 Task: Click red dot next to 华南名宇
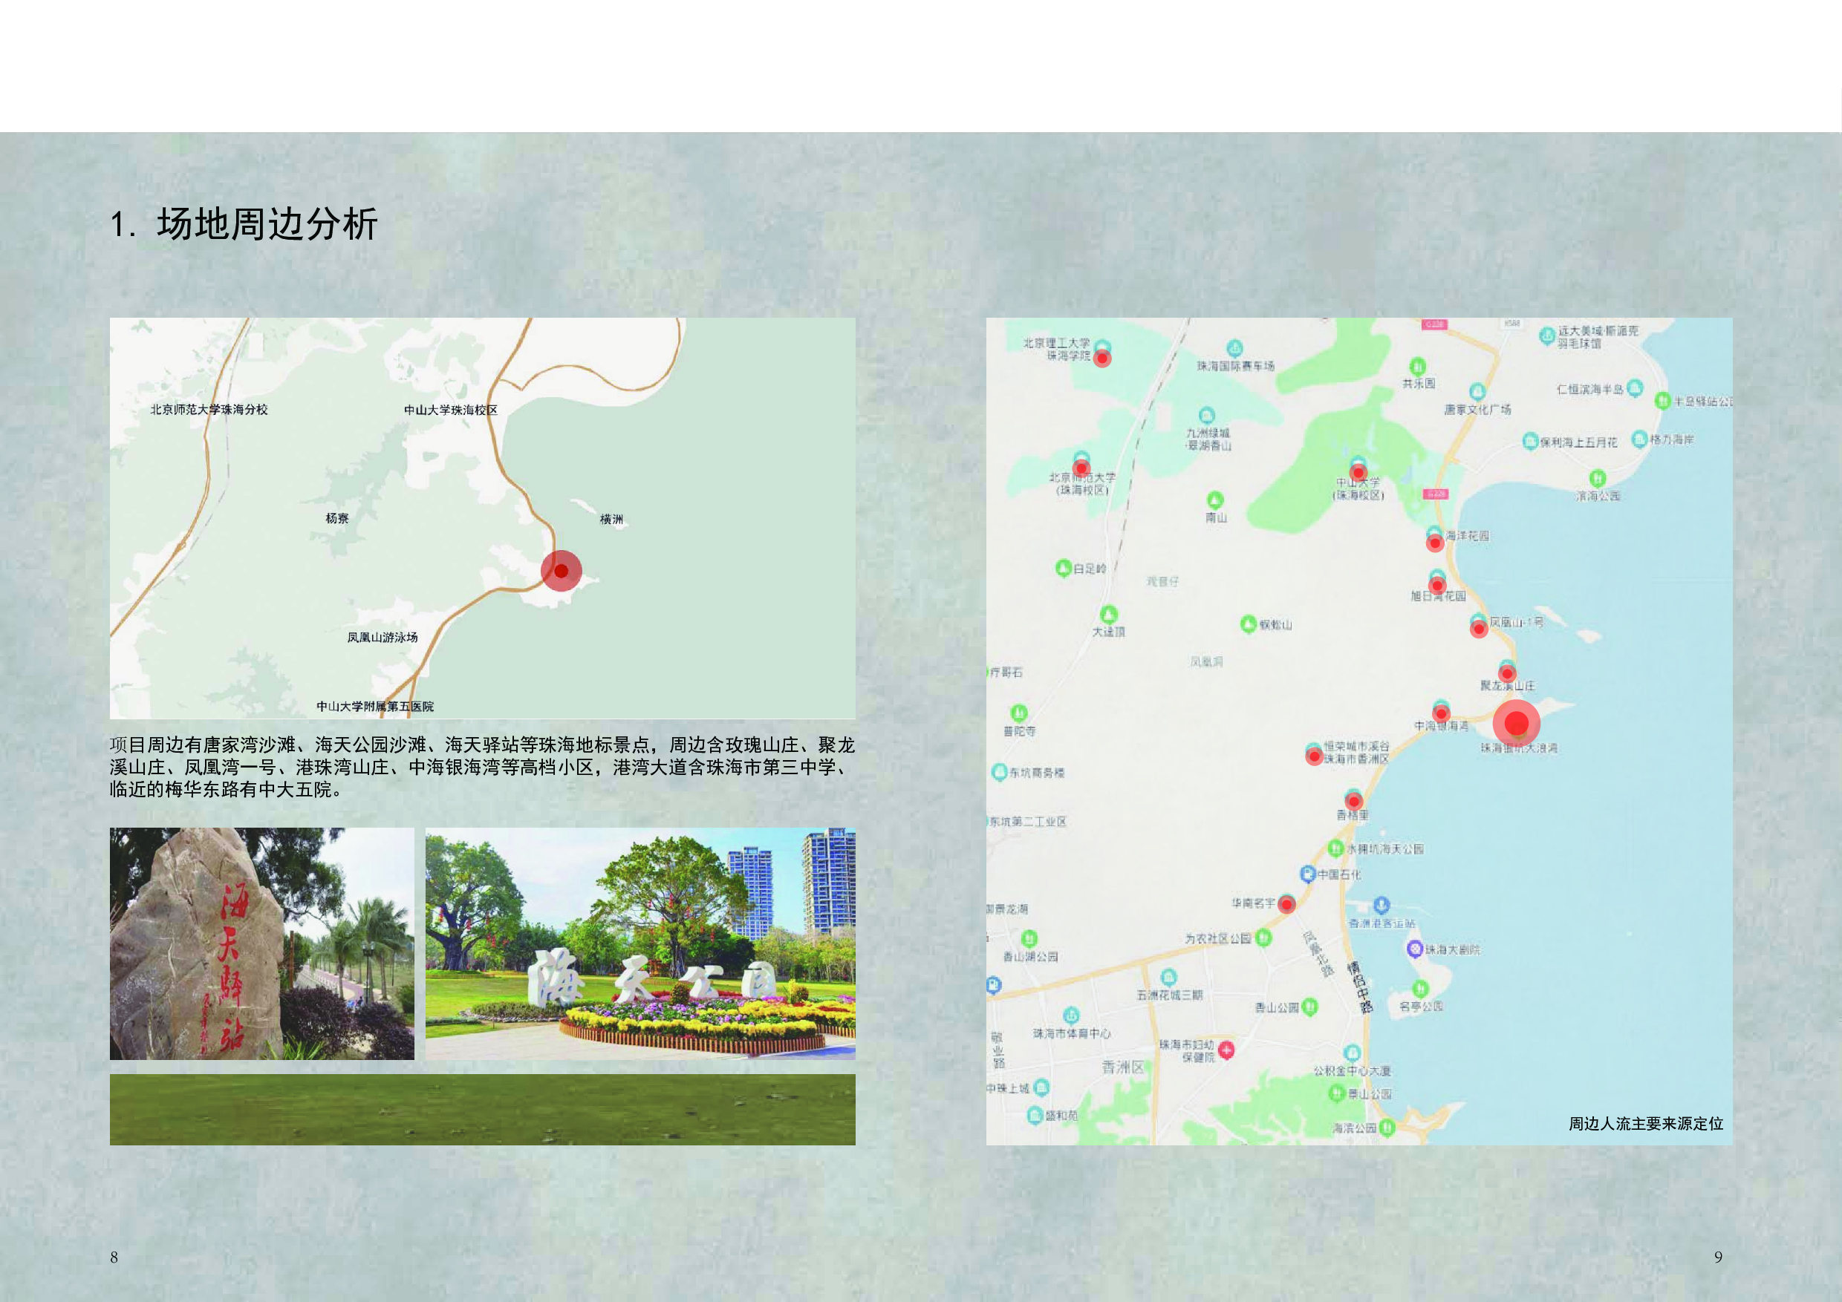1287,904
